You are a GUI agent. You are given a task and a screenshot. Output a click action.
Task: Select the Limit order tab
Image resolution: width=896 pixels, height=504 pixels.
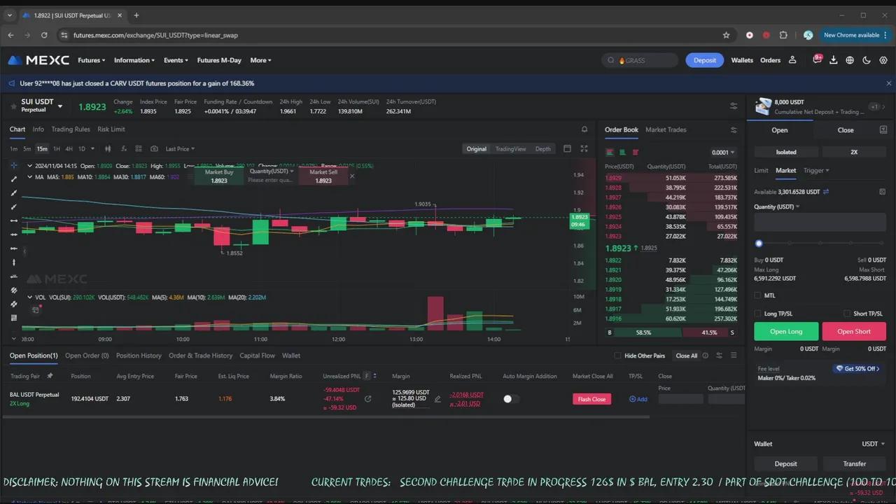[x=761, y=170]
